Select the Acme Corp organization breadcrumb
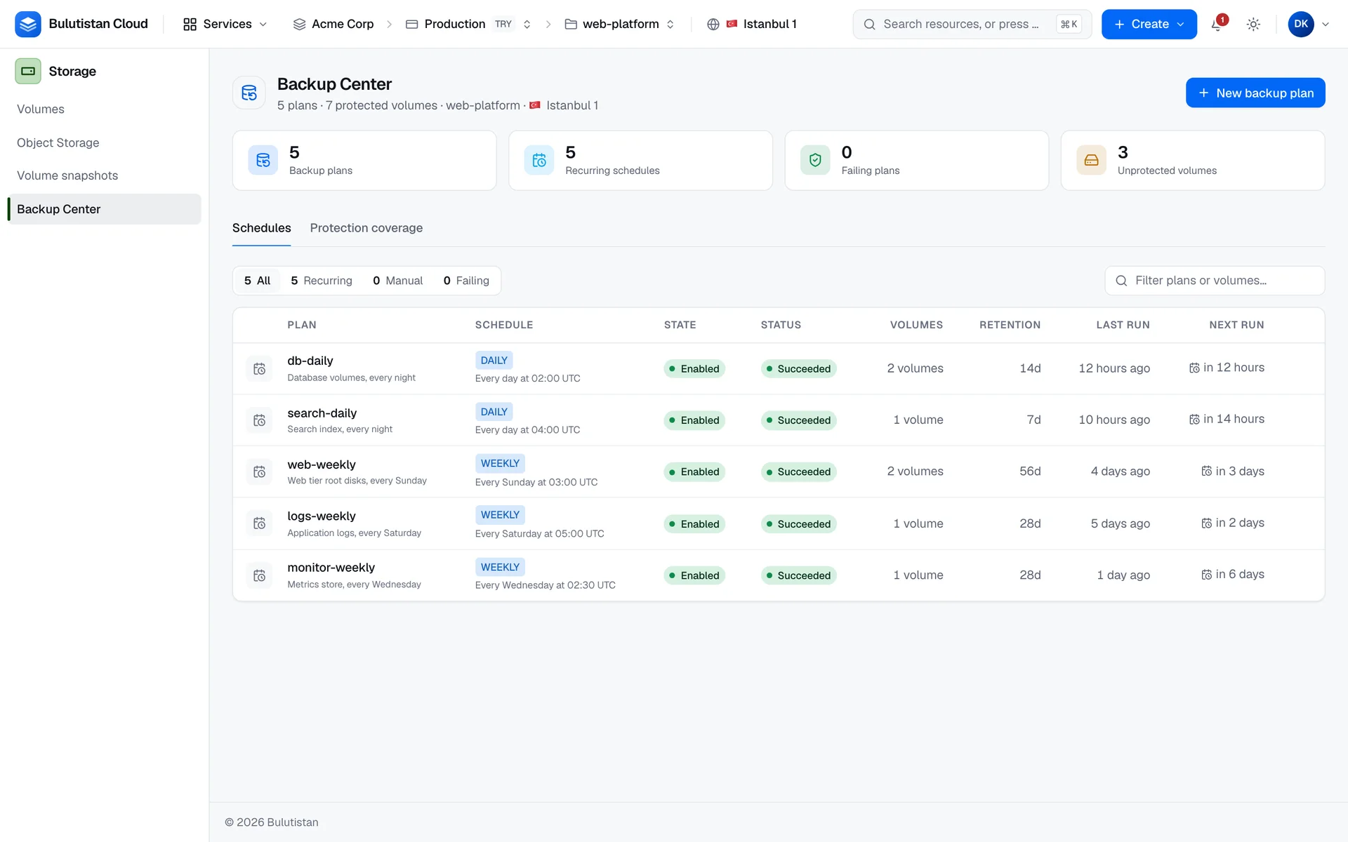Image resolution: width=1348 pixels, height=842 pixels. [333, 24]
